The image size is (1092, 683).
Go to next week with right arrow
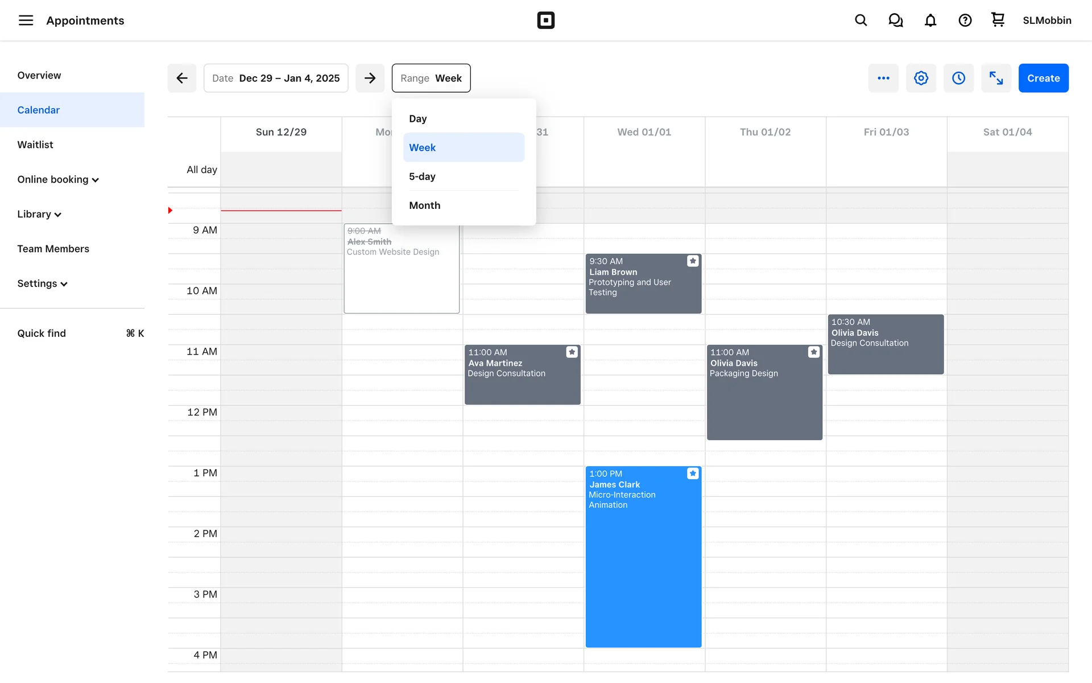[x=370, y=78]
